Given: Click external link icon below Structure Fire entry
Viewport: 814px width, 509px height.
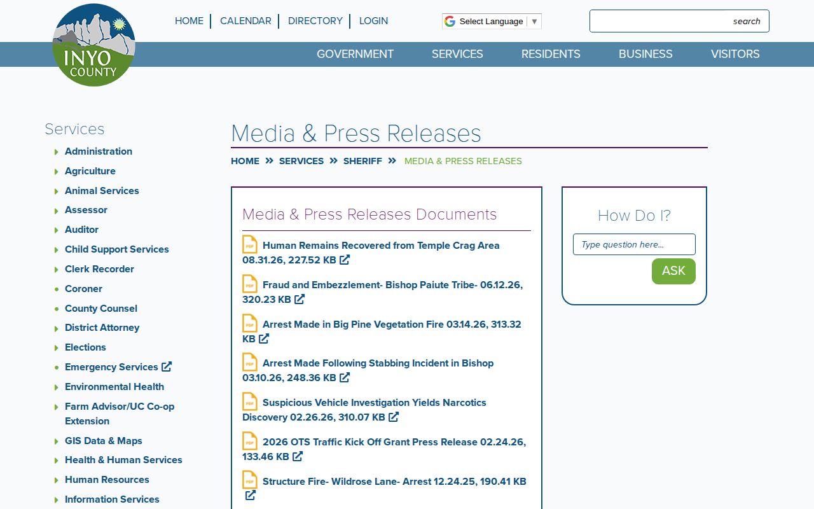Looking at the screenshot, I should point(251,495).
